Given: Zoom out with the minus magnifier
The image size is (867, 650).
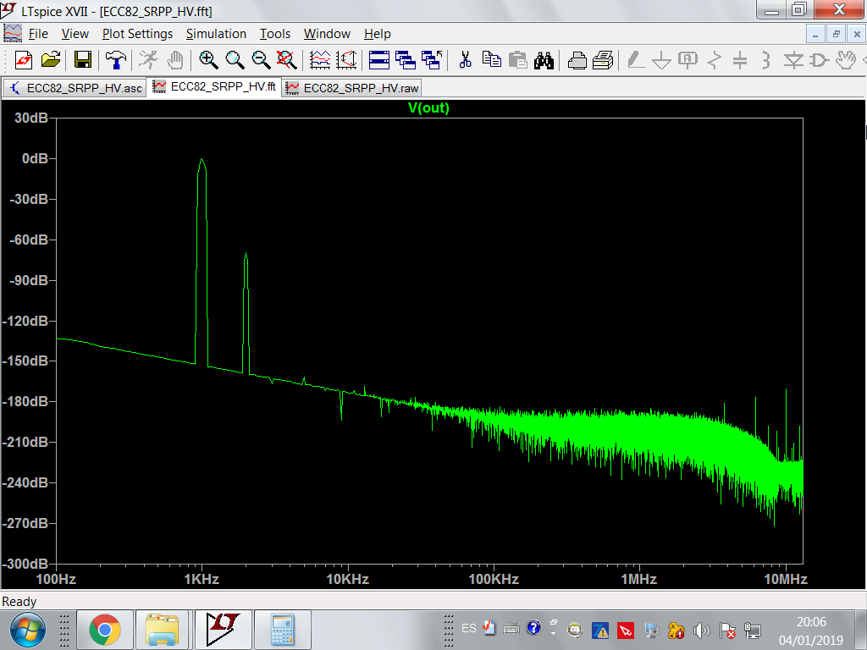Looking at the screenshot, I should (261, 60).
